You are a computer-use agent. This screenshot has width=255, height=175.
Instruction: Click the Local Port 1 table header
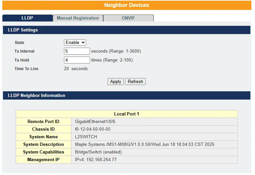pos(127,114)
